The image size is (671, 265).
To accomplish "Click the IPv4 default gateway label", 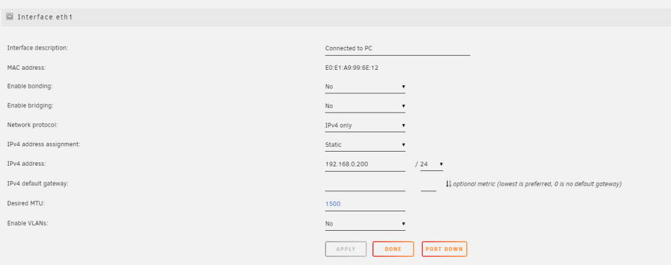I will [x=38, y=184].
